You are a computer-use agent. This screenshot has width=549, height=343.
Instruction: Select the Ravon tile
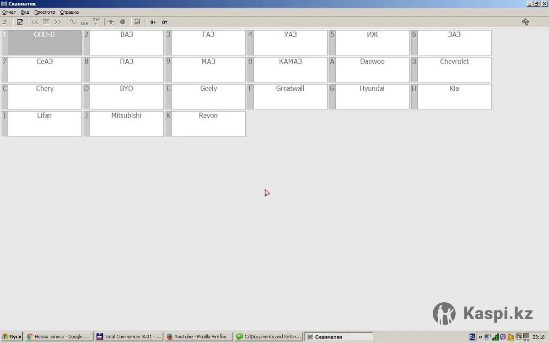click(x=205, y=123)
